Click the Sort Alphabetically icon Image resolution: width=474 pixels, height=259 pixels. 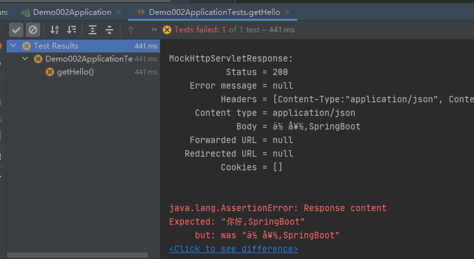[x=54, y=30]
